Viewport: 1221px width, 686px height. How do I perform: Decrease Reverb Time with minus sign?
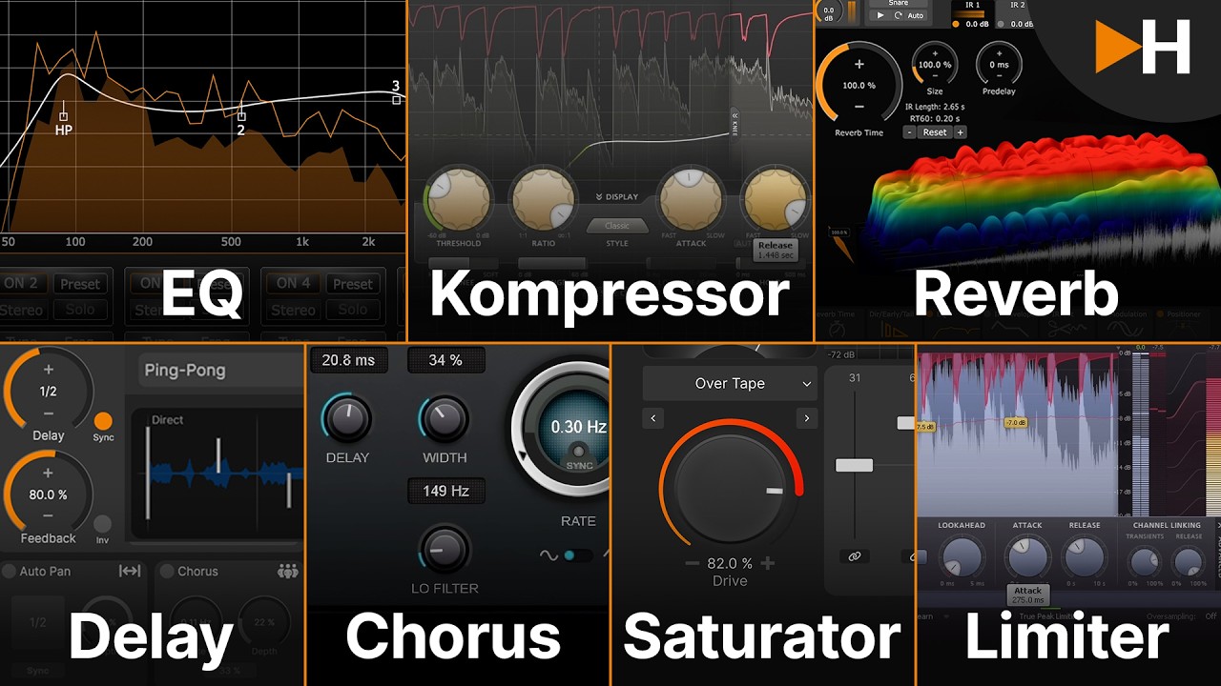tap(859, 107)
